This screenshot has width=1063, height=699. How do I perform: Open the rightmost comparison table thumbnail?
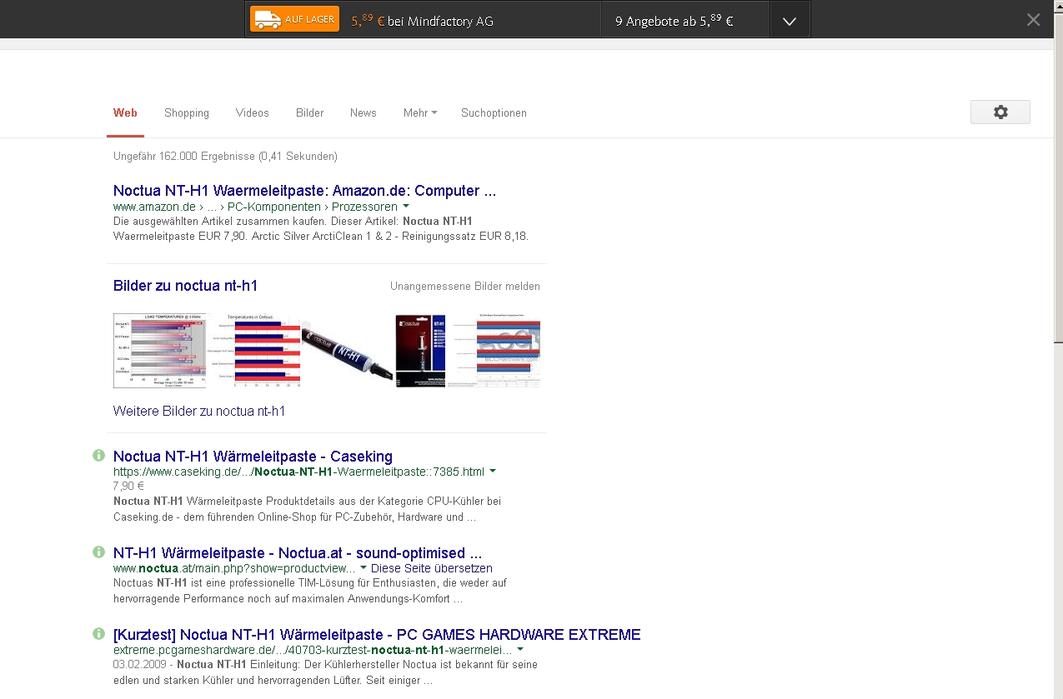click(x=494, y=351)
